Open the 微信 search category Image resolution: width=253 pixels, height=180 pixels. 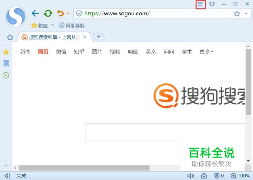[x=61, y=52]
